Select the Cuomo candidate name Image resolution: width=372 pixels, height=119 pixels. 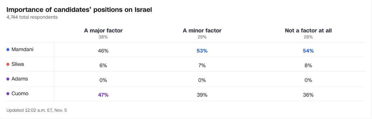[x=20, y=93]
